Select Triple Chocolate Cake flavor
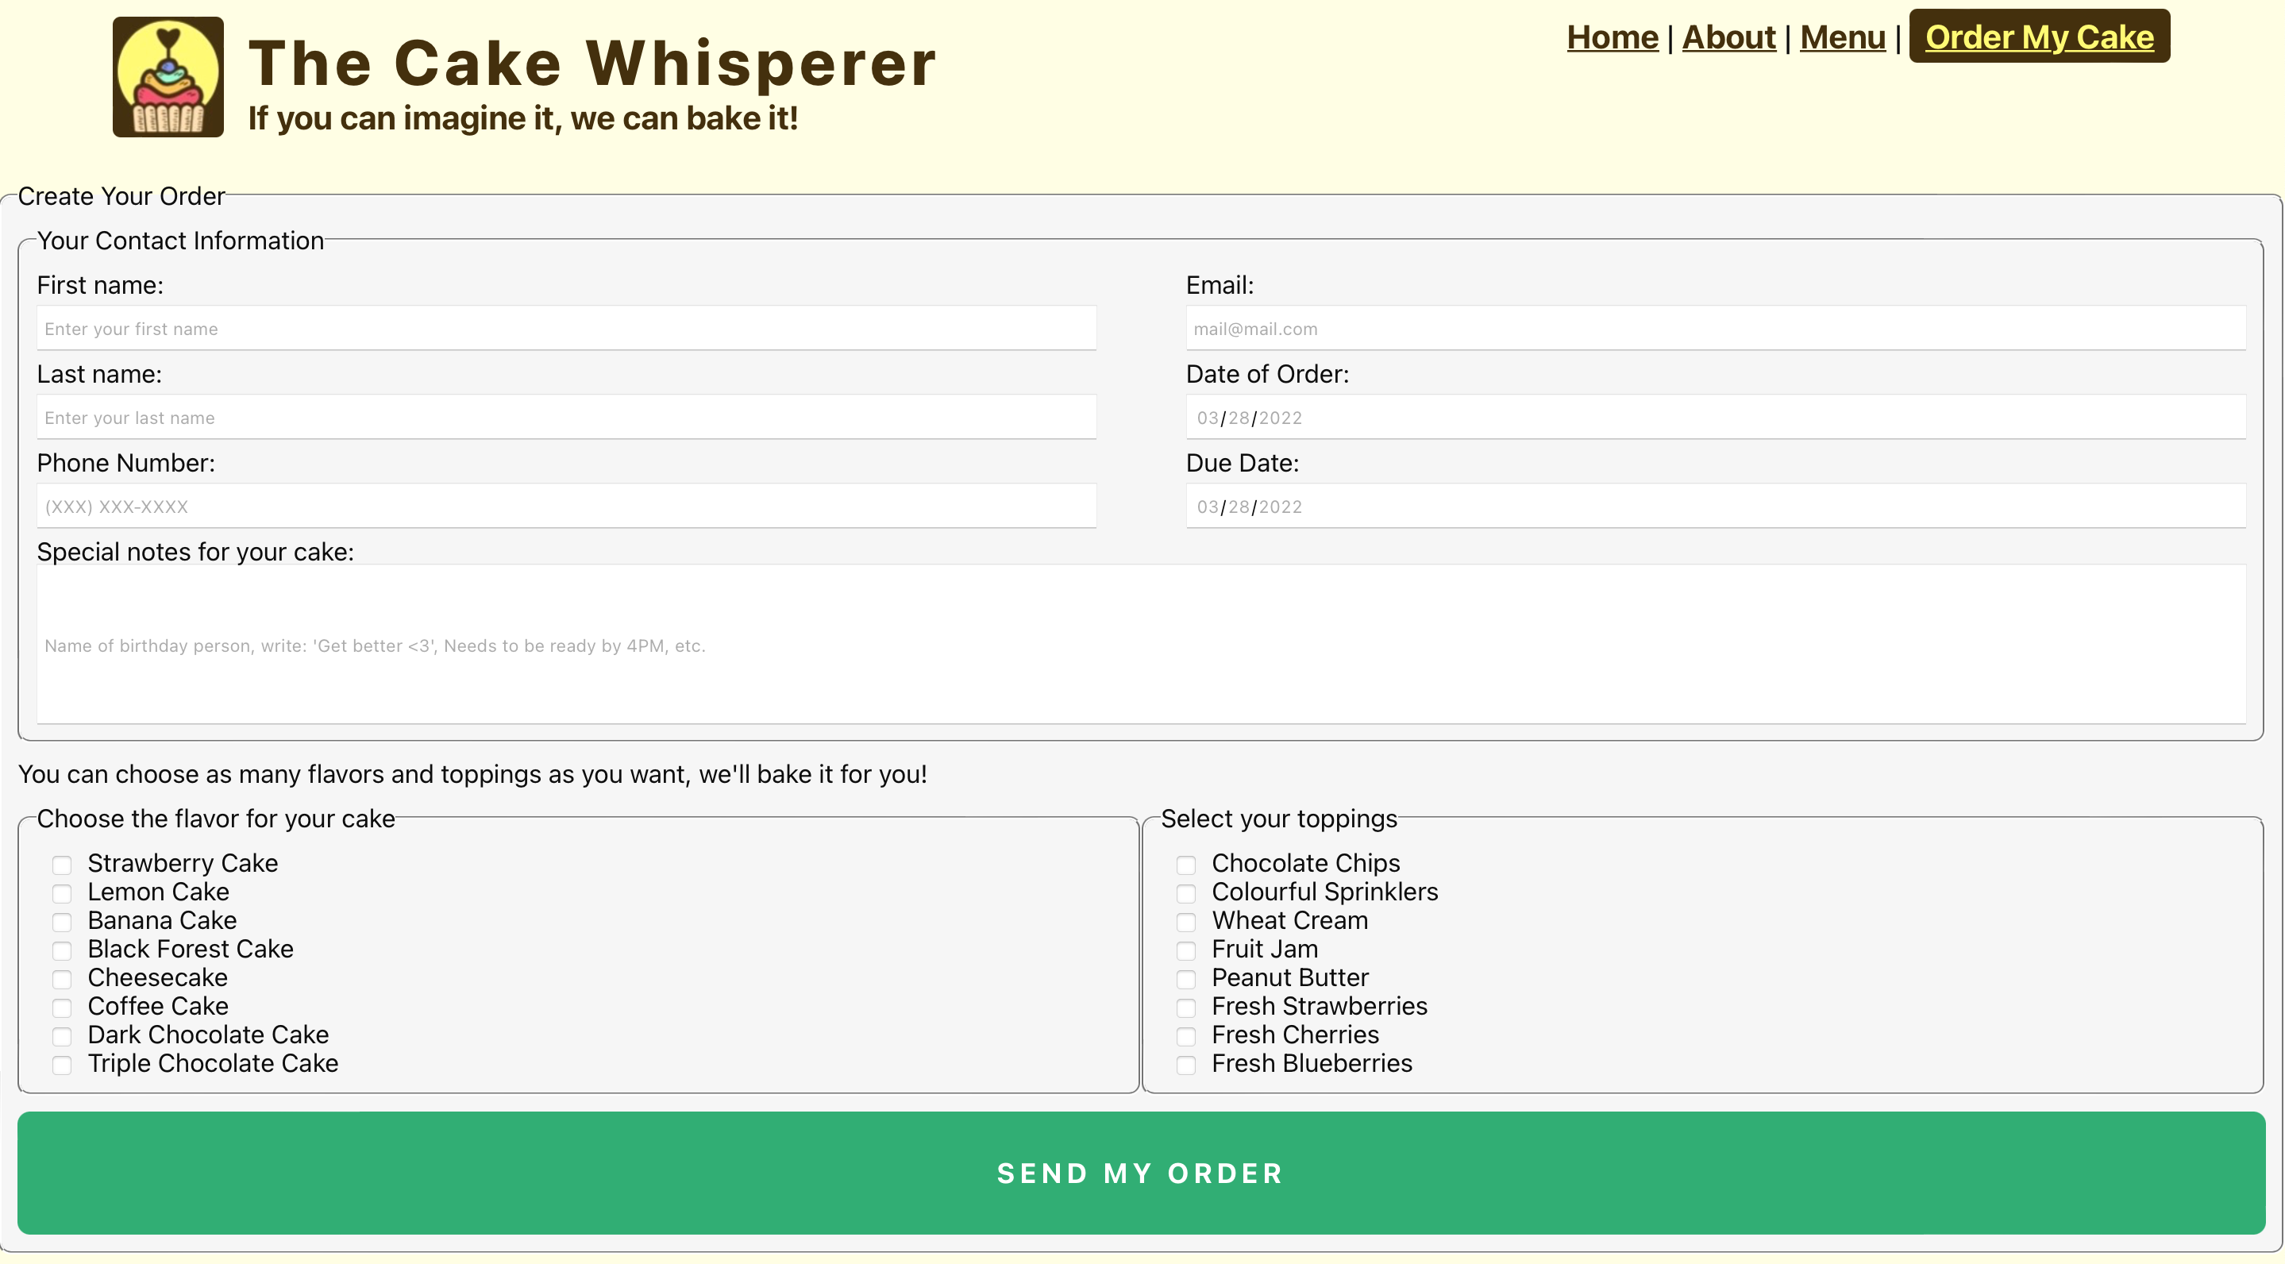Viewport: 2285px width, 1264px height. coord(62,1066)
